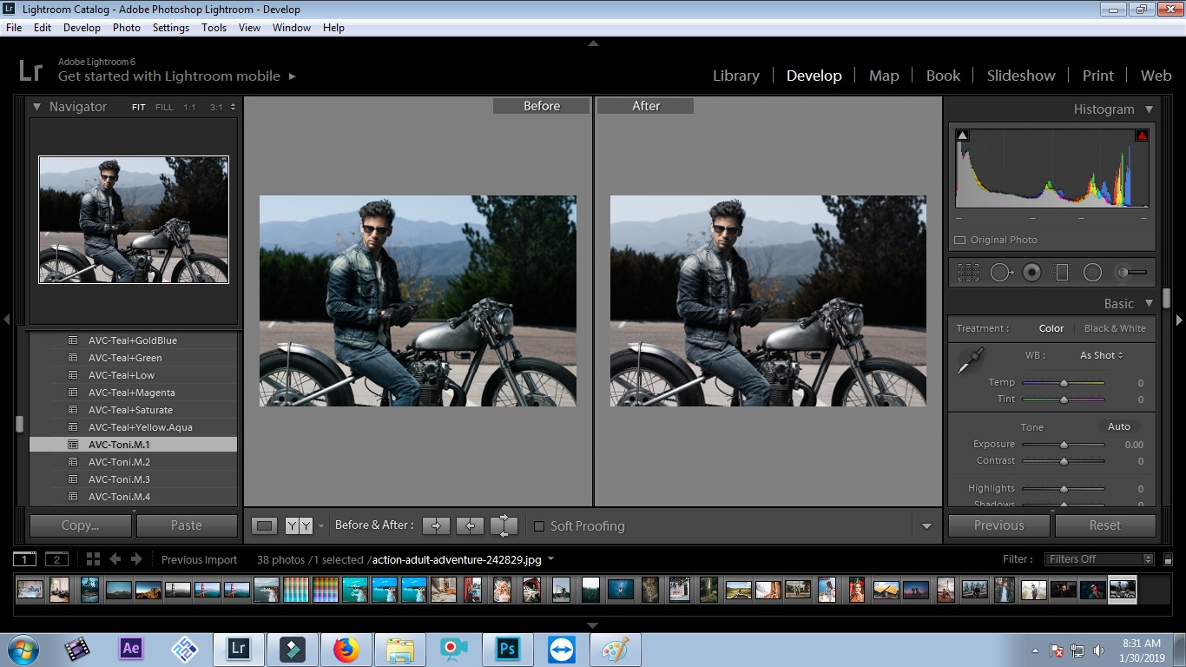Open Photoshop from the Windows taskbar
1186x667 pixels.
(x=507, y=649)
